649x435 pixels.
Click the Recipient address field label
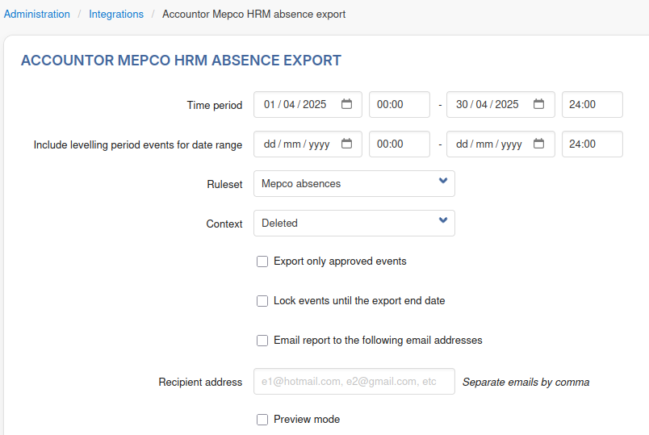click(x=200, y=382)
